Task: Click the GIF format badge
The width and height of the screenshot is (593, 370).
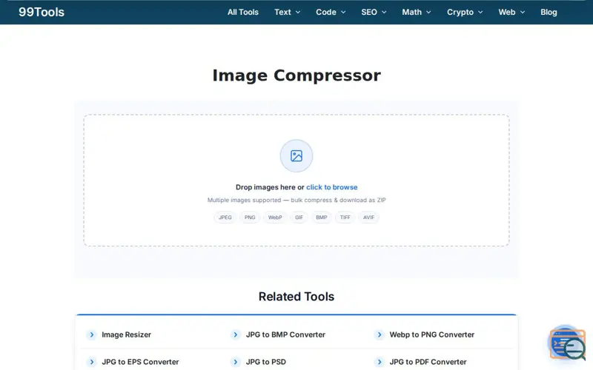Action: click(x=299, y=218)
